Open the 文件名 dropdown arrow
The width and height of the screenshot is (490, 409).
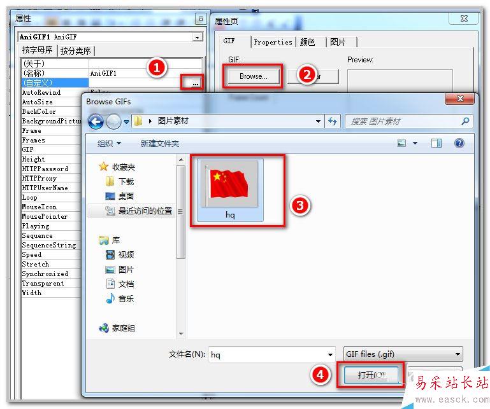(x=330, y=355)
